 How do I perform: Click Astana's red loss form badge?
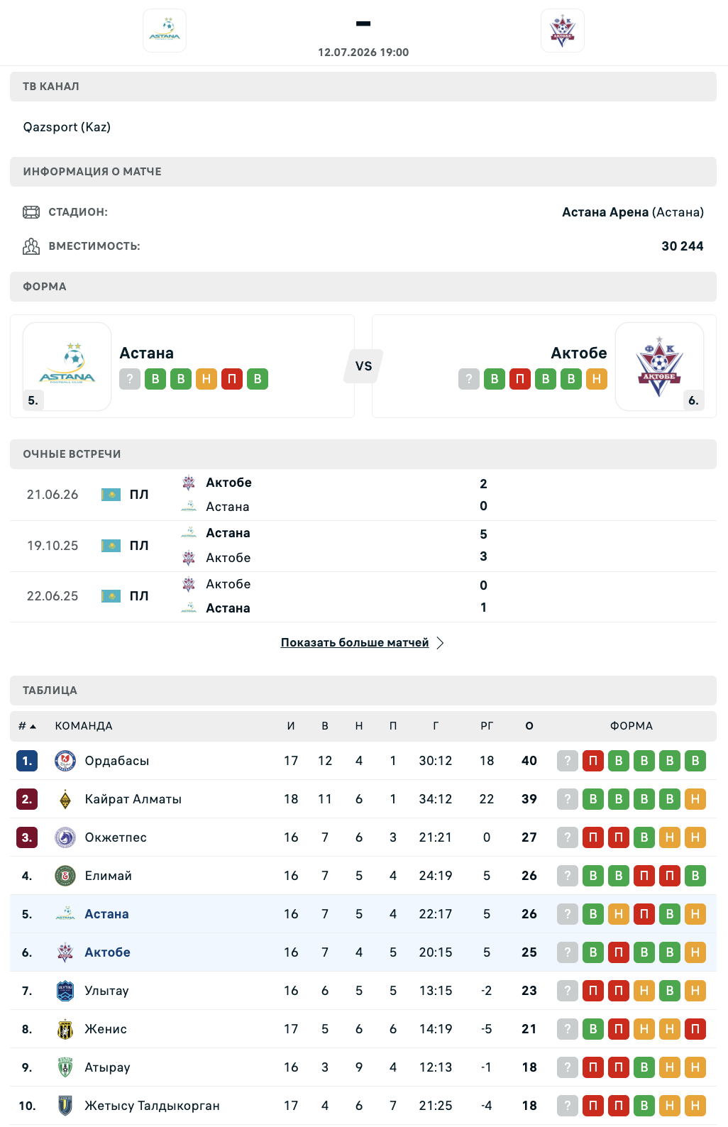coord(232,379)
